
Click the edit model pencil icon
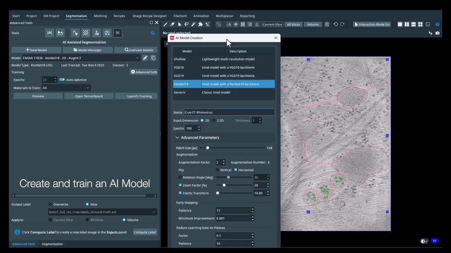coord(145,58)
